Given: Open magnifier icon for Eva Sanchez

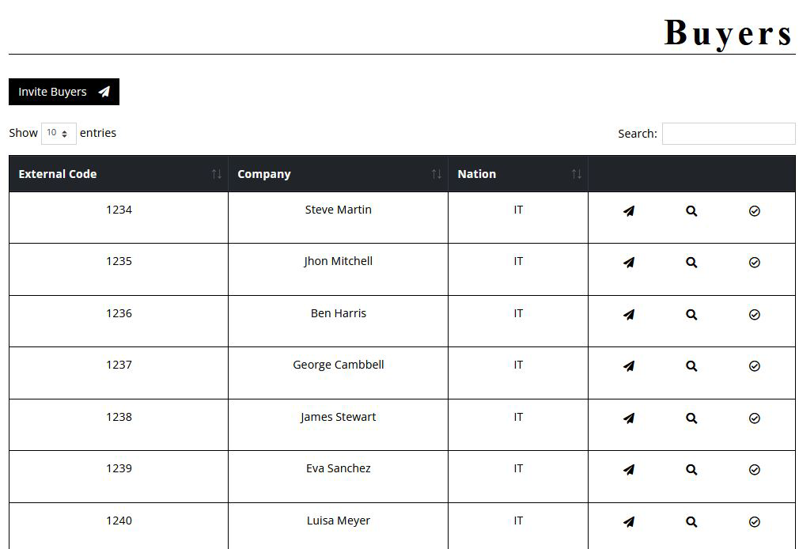Looking at the screenshot, I should 691,470.
